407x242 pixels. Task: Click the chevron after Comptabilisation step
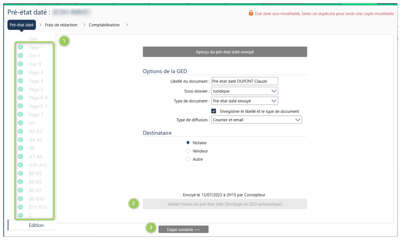pos(127,25)
